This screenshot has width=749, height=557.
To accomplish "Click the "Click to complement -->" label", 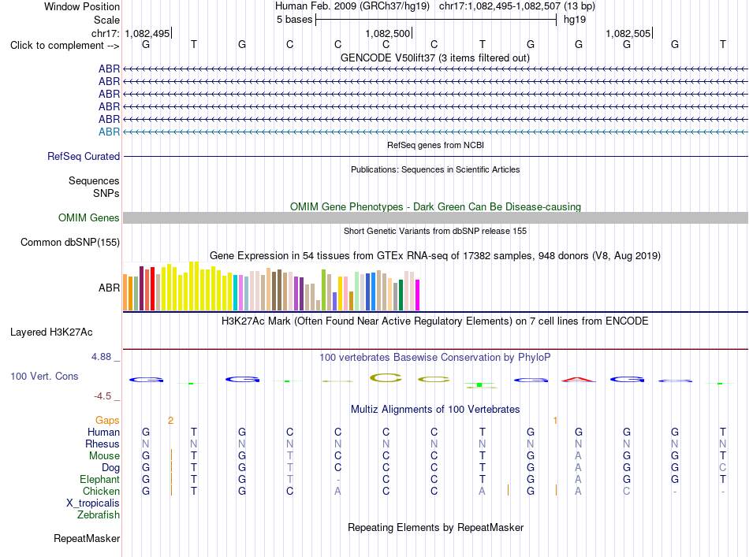I will pyautogui.click(x=65, y=46).
